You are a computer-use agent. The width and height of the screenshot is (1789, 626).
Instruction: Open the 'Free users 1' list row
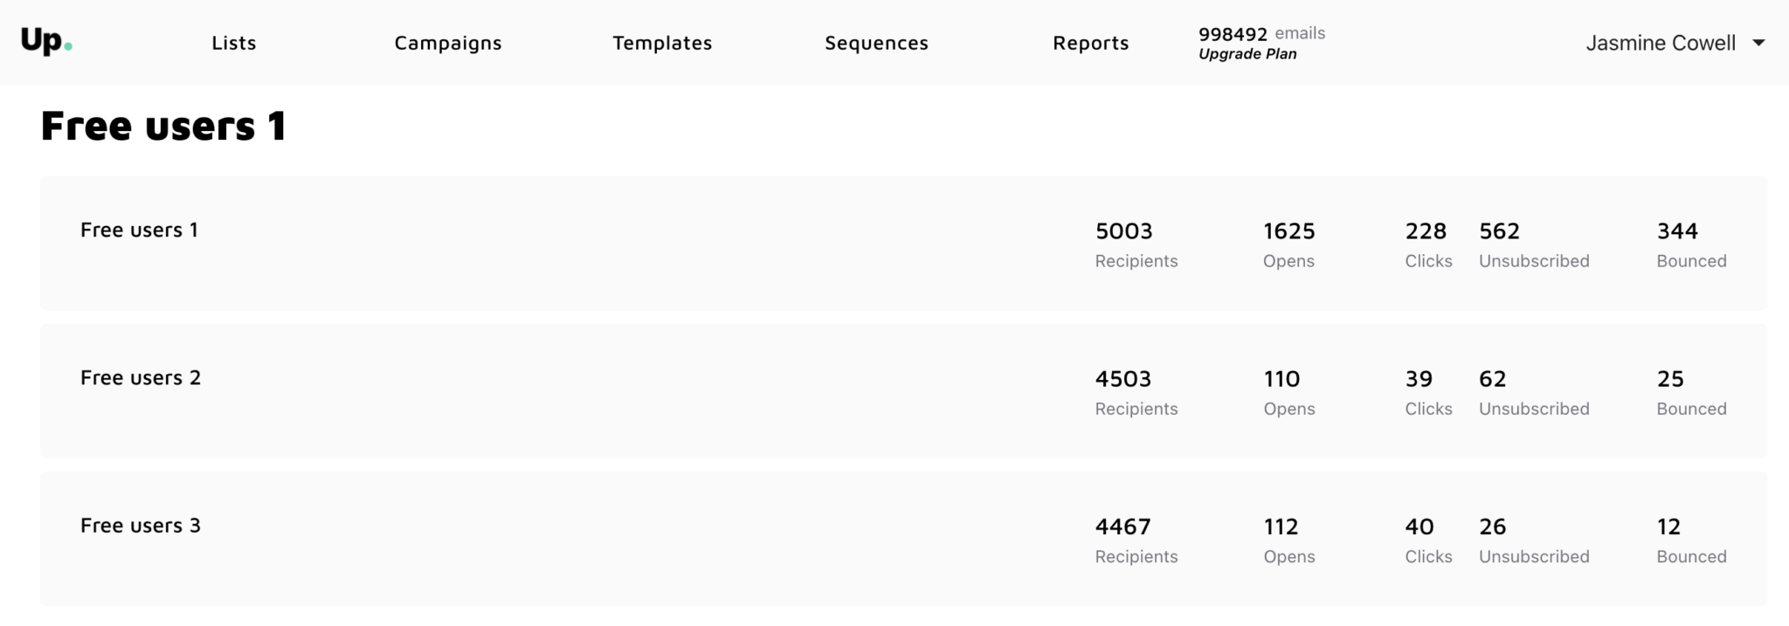(903, 243)
